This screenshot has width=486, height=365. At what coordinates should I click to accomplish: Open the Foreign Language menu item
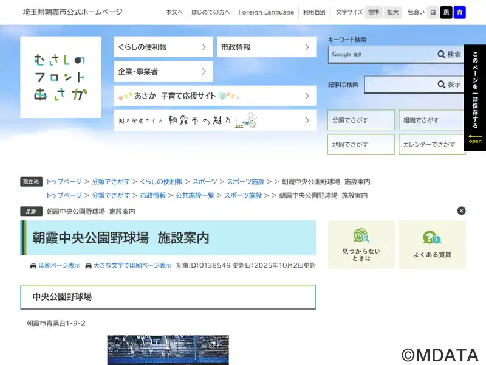[x=266, y=12]
